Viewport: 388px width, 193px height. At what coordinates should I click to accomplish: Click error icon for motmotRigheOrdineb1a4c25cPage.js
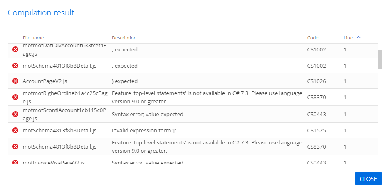coord(15,97)
